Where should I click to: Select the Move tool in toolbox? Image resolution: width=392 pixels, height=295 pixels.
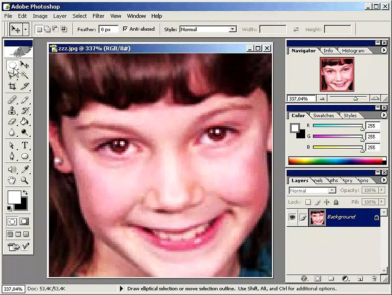point(25,65)
